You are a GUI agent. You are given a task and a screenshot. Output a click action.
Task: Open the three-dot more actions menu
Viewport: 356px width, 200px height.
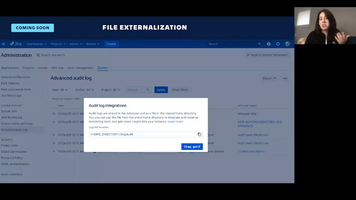[285, 78]
